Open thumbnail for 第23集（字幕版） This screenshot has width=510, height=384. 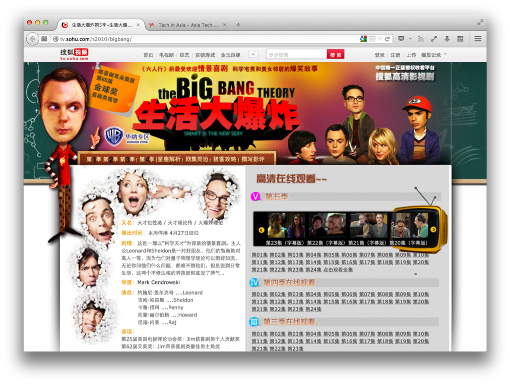click(x=286, y=226)
